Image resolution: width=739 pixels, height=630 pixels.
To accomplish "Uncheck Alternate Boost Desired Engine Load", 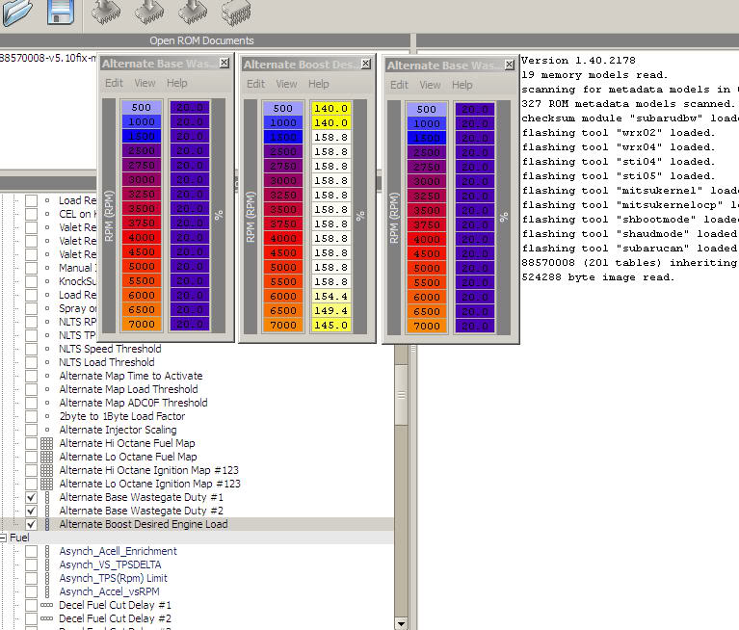I will tap(31, 524).
